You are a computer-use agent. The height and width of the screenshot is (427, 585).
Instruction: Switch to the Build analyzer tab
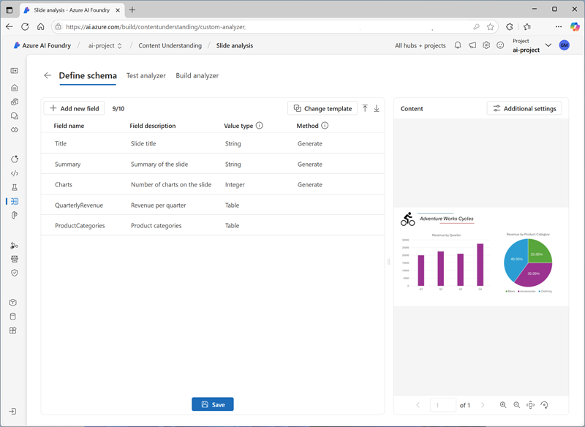197,76
